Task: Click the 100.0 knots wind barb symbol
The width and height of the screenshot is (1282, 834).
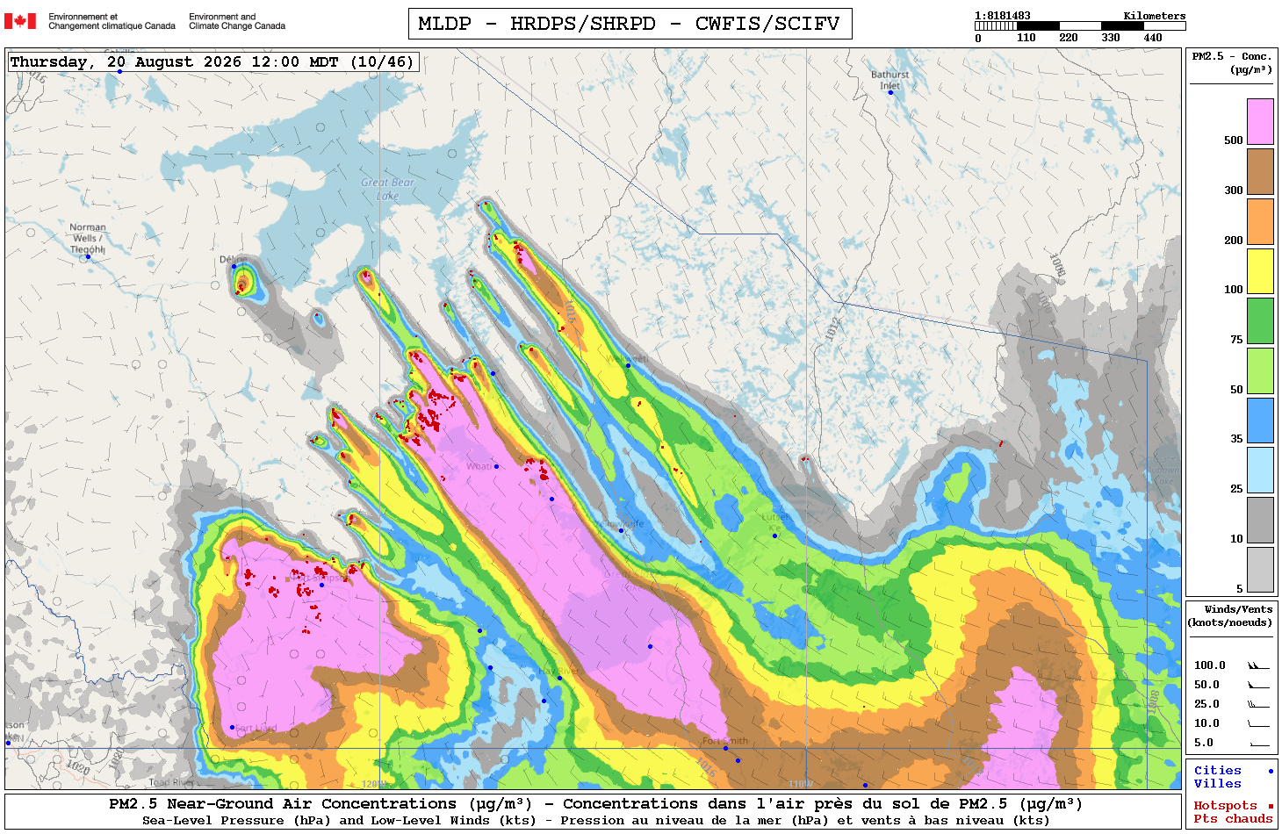Action: 1258,665
